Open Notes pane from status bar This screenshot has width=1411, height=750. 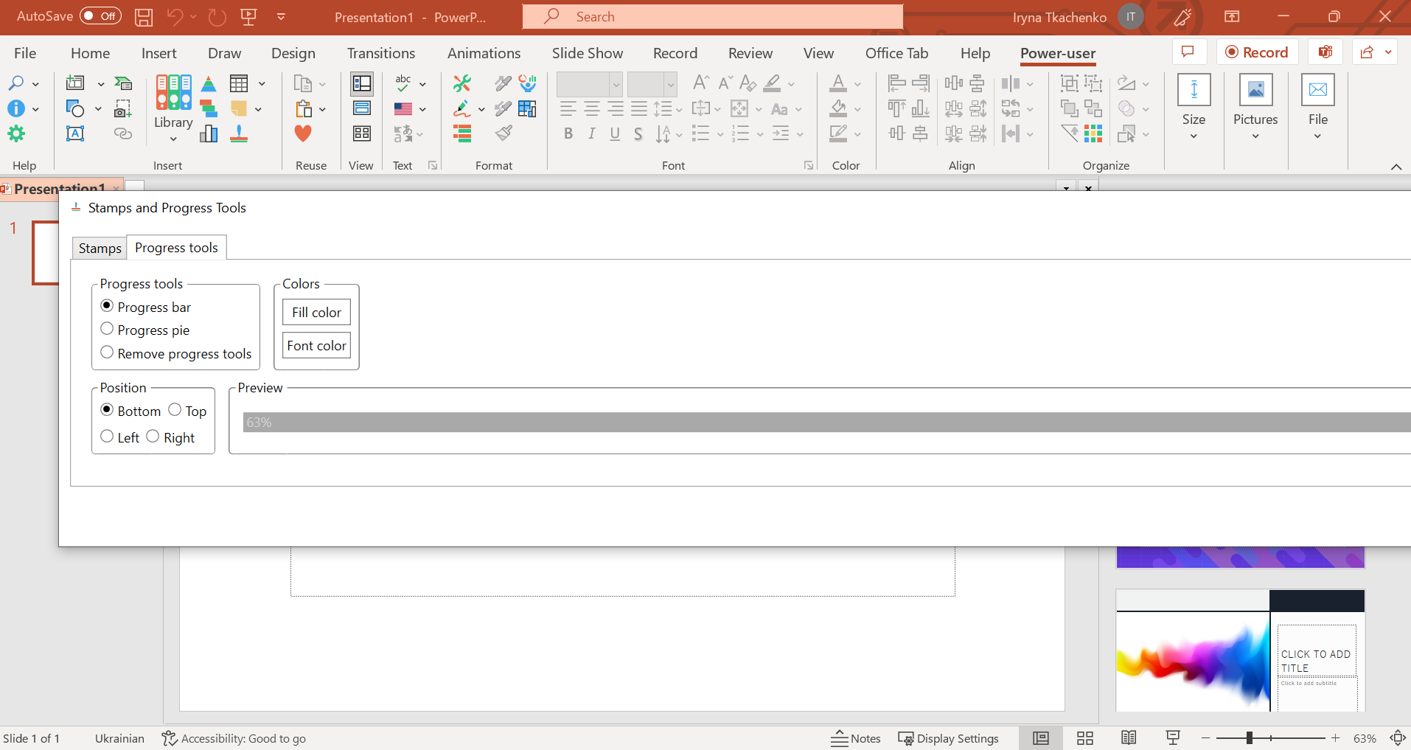(x=855, y=738)
